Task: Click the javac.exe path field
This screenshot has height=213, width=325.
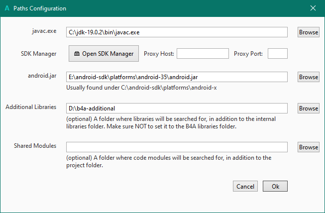Action: click(x=177, y=32)
